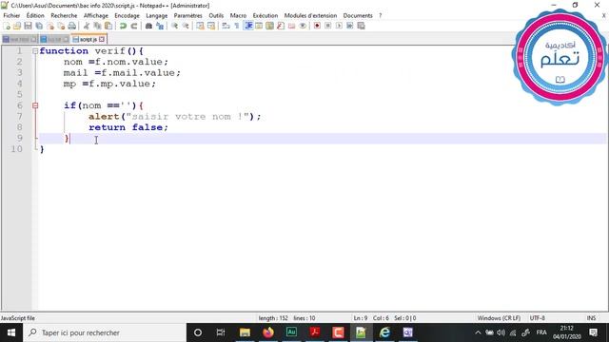
Task: Open the Macro menu
Action: [x=238, y=15]
